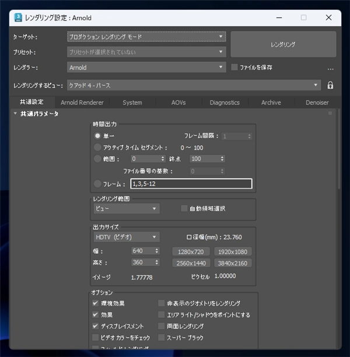Open the レンダラー Arnold dropdown
Image resolution: width=350 pixels, height=357 pixels.
coord(146,67)
